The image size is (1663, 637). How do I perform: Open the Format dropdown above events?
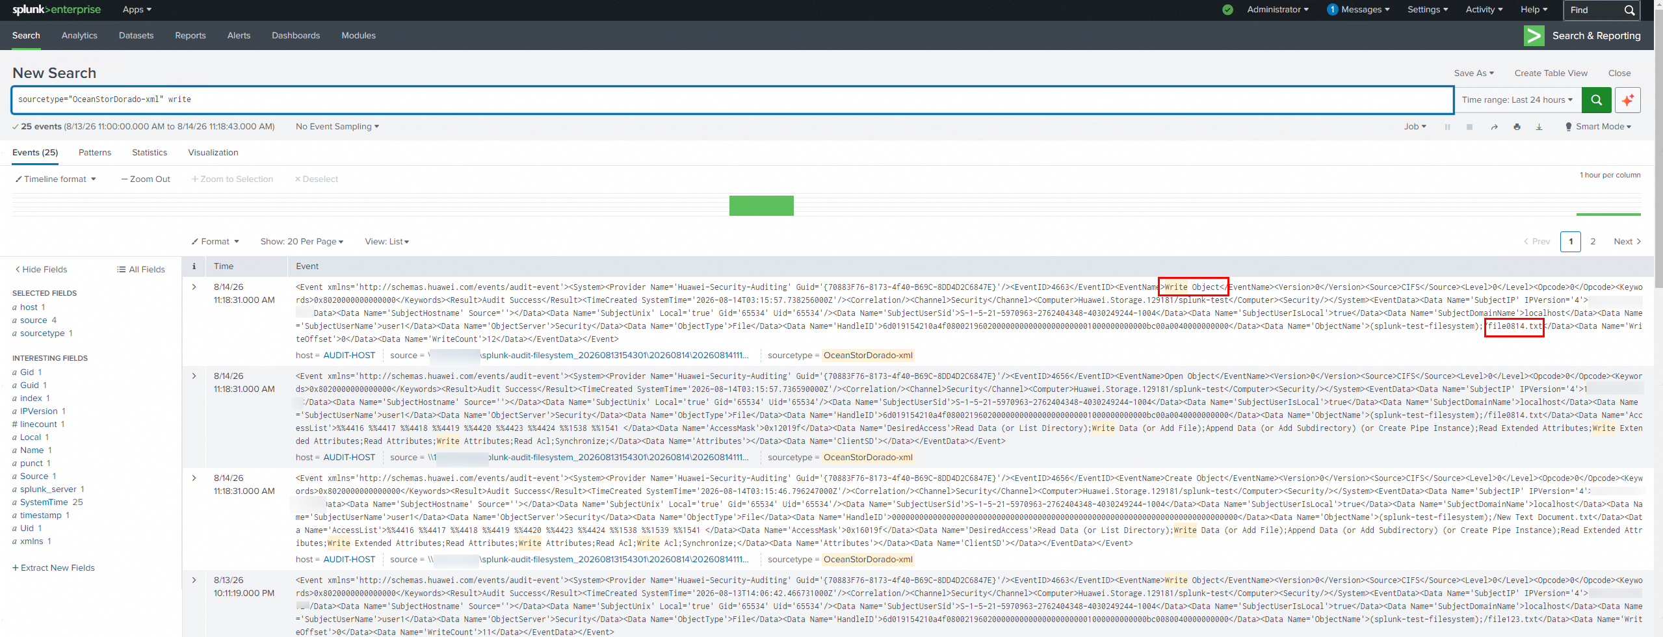coord(215,242)
